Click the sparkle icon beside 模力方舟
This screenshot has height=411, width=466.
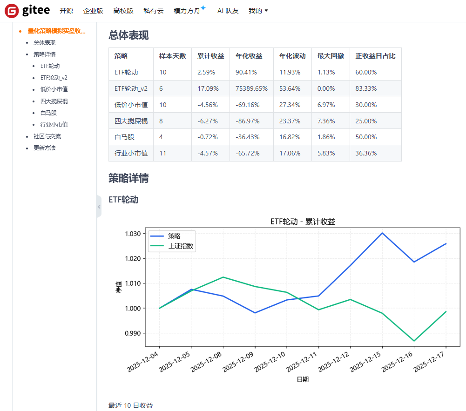coord(203,8)
